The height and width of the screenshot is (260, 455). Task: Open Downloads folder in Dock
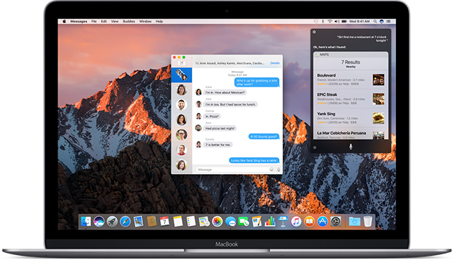tap(354, 222)
